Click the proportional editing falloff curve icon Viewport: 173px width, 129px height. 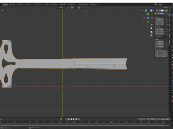[82, 8]
